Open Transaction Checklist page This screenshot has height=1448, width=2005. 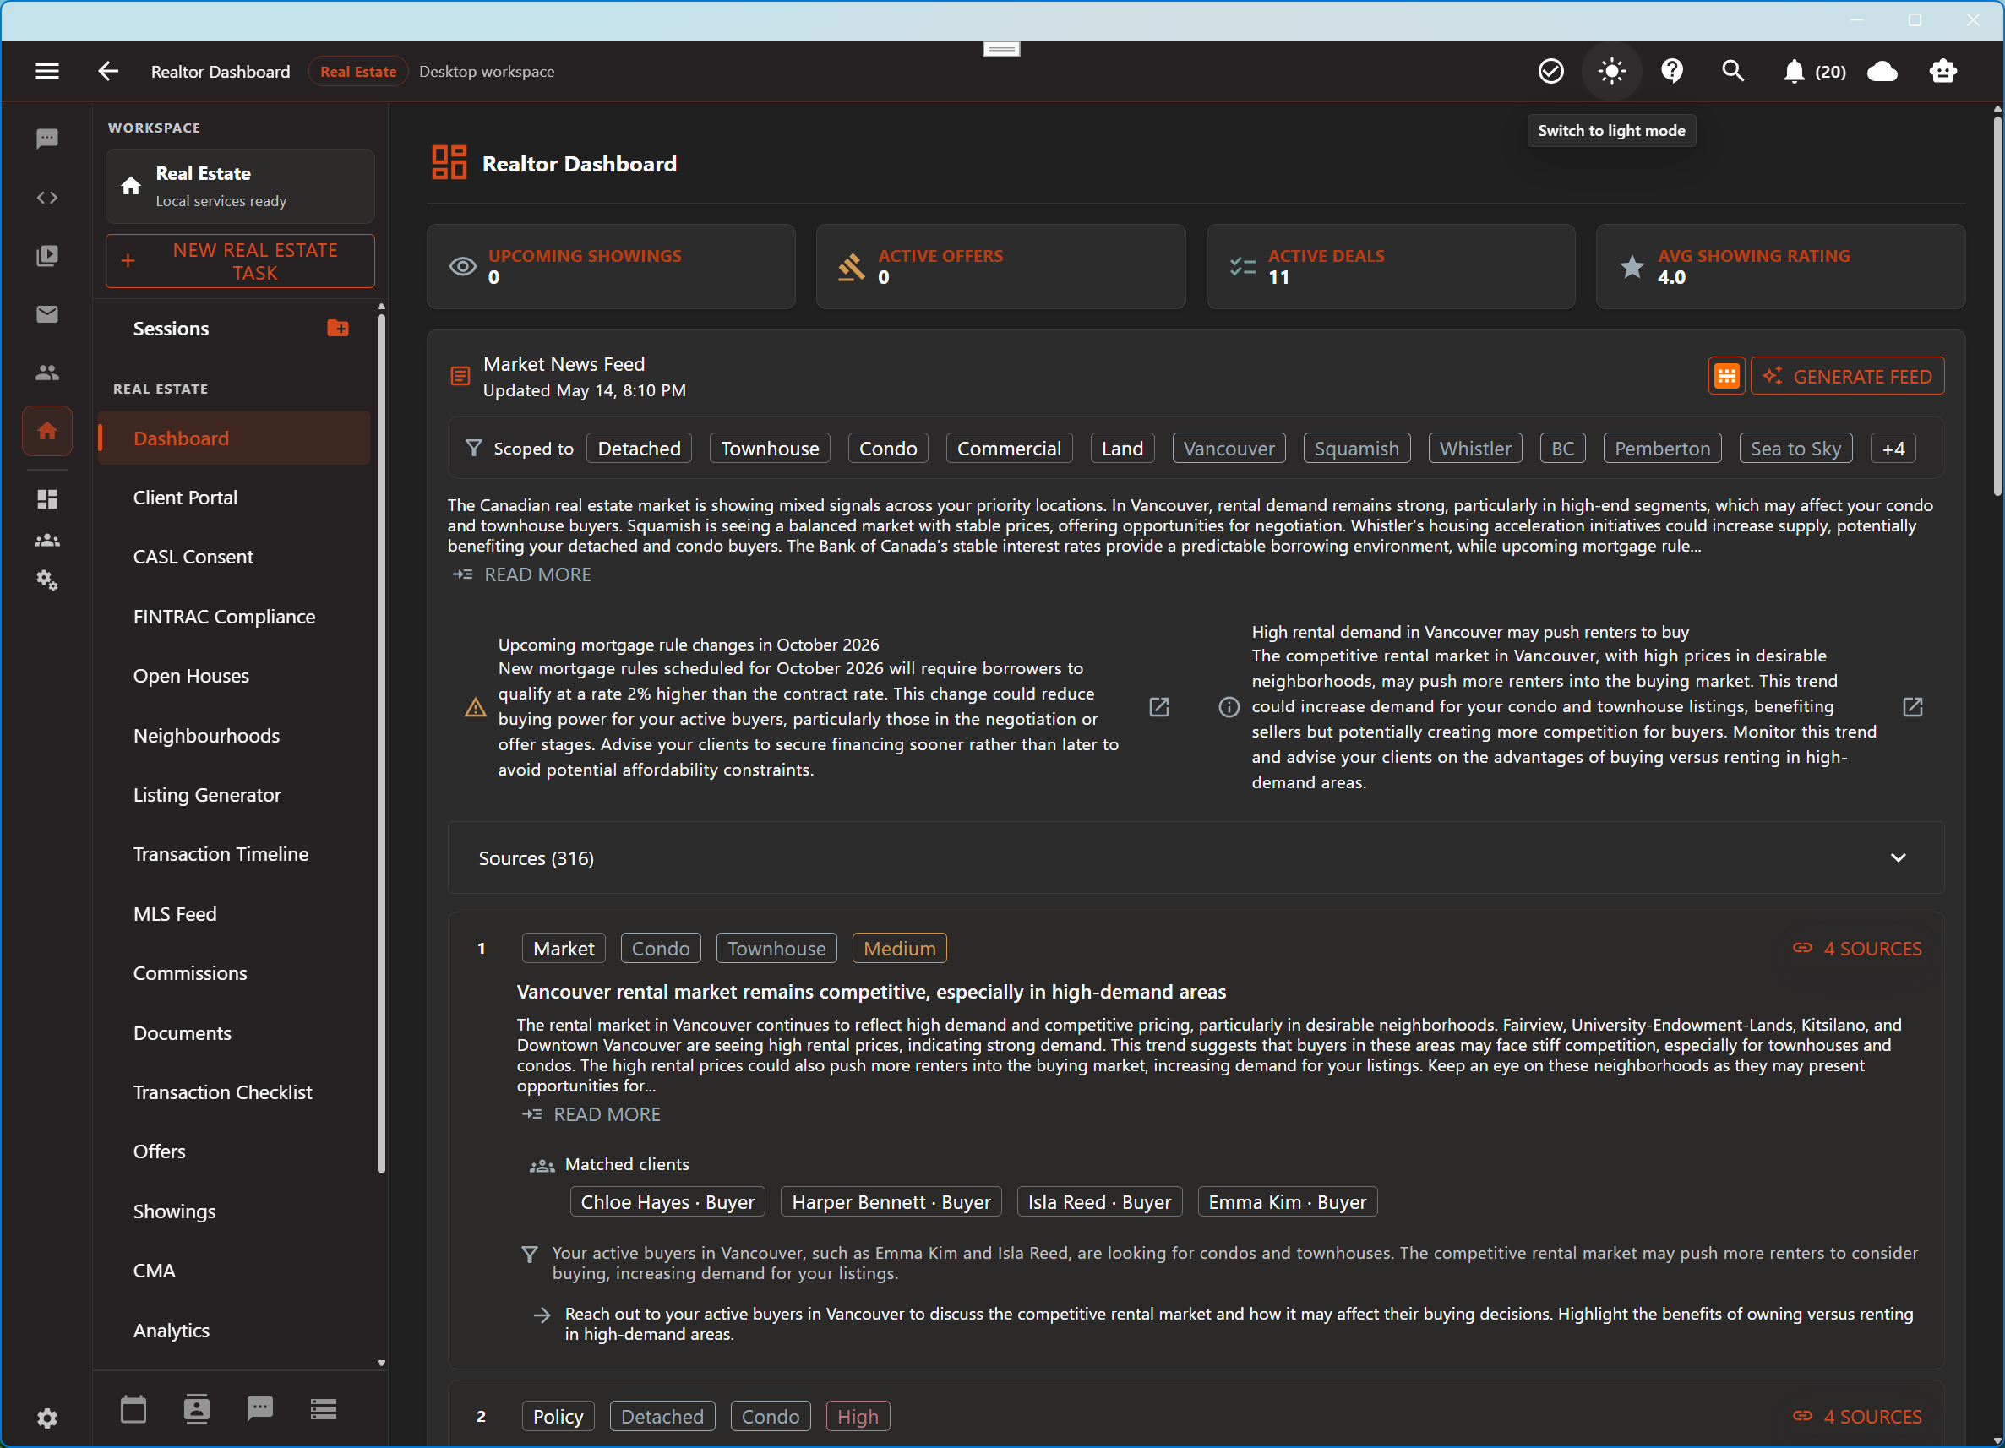coord(234,1092)
